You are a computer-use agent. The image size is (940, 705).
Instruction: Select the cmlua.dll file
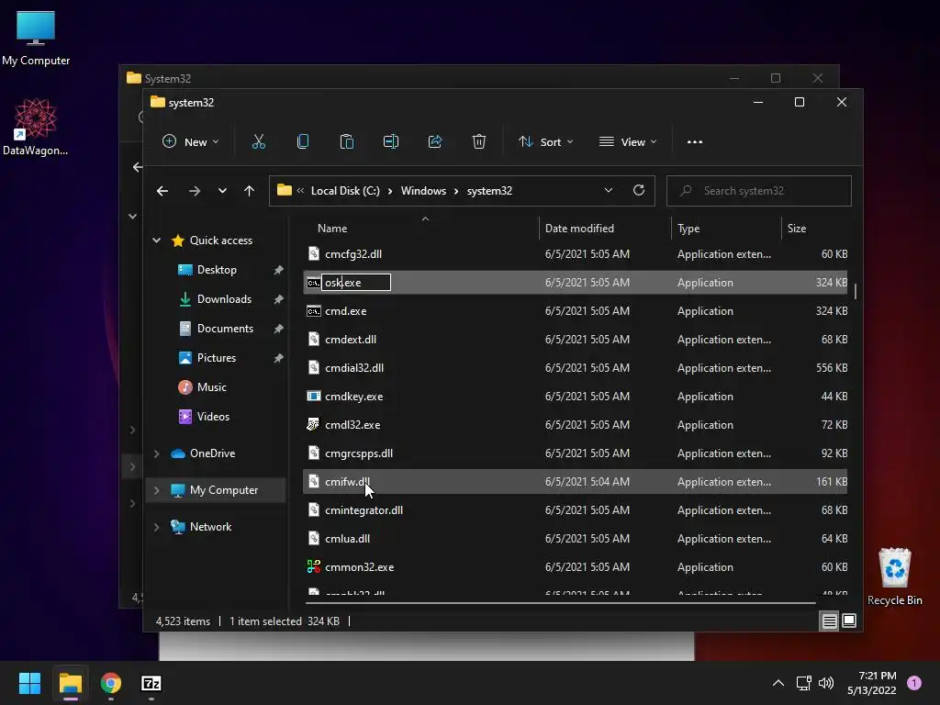pos(575,539)
